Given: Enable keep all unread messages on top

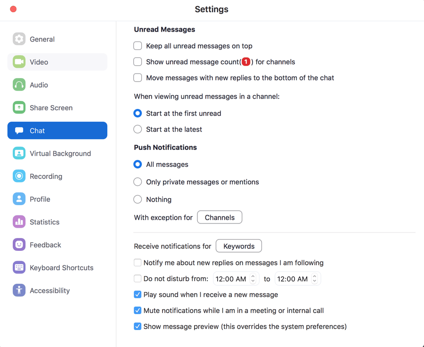Looking at the screenshot, I should [138, 46].
